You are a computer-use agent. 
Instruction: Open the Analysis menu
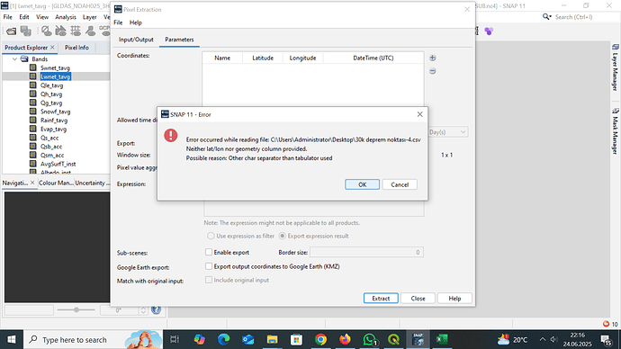click(66, 17)
